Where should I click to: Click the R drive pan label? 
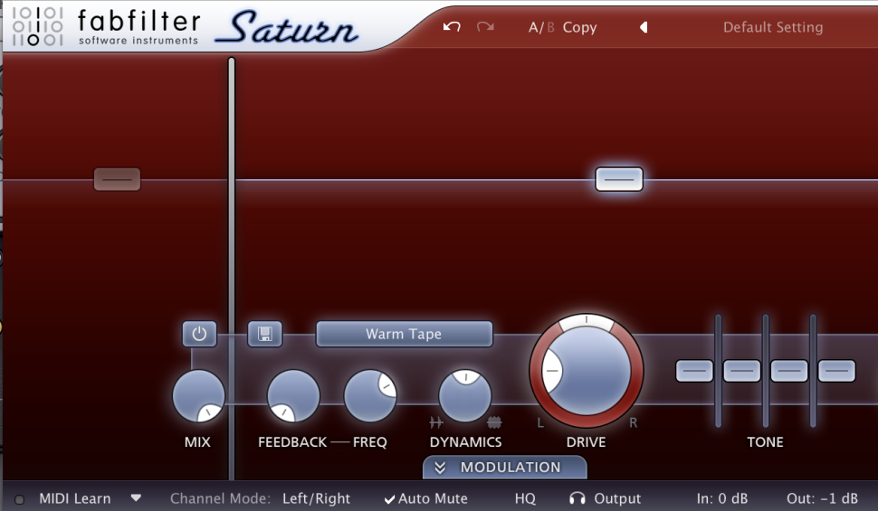(633, 422)
